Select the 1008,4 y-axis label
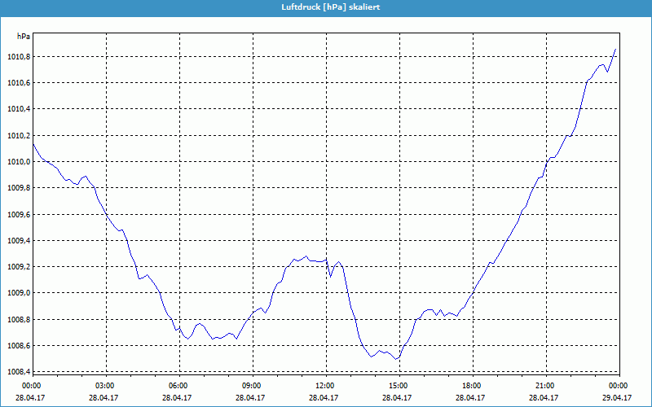Image resolution: width=652 pixels, height=407 pixels. (19, 372)
